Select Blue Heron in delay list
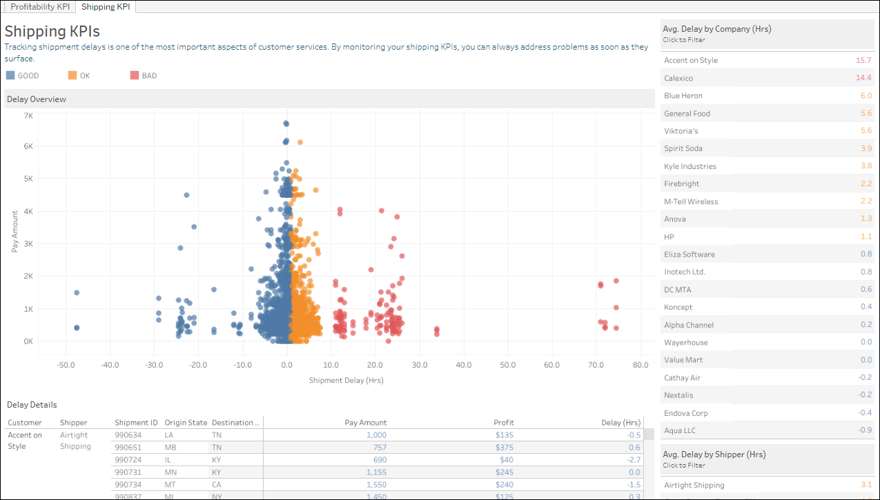880x500 pixels. [767, 95]
